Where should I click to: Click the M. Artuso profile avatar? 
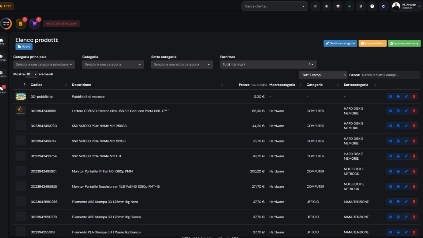pyautogui.click(x=396, y=6)
